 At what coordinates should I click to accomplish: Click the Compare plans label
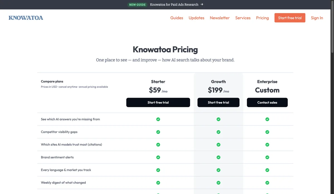point(52,82)
